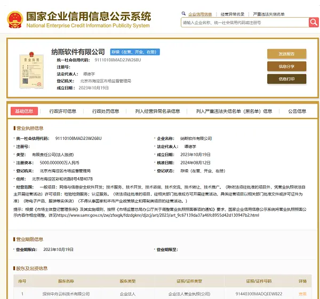Click the 信息打印 button
Screen dimensions: 320x299
pyautogui.click(x=286, y=79)
